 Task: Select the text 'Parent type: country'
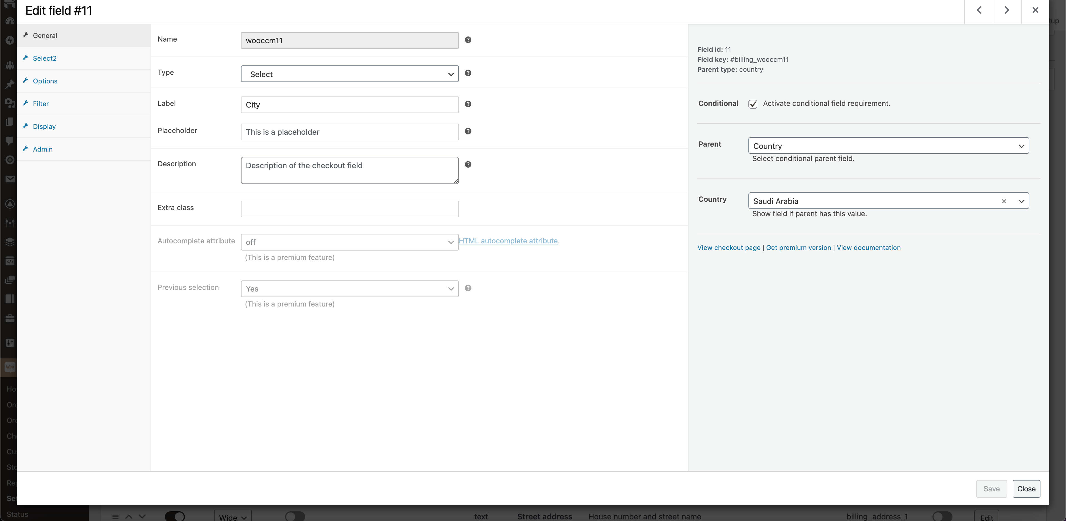[x=730, y=69]
